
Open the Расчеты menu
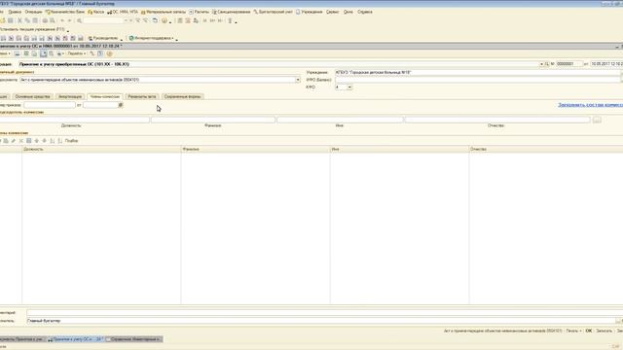click(199, 12)
